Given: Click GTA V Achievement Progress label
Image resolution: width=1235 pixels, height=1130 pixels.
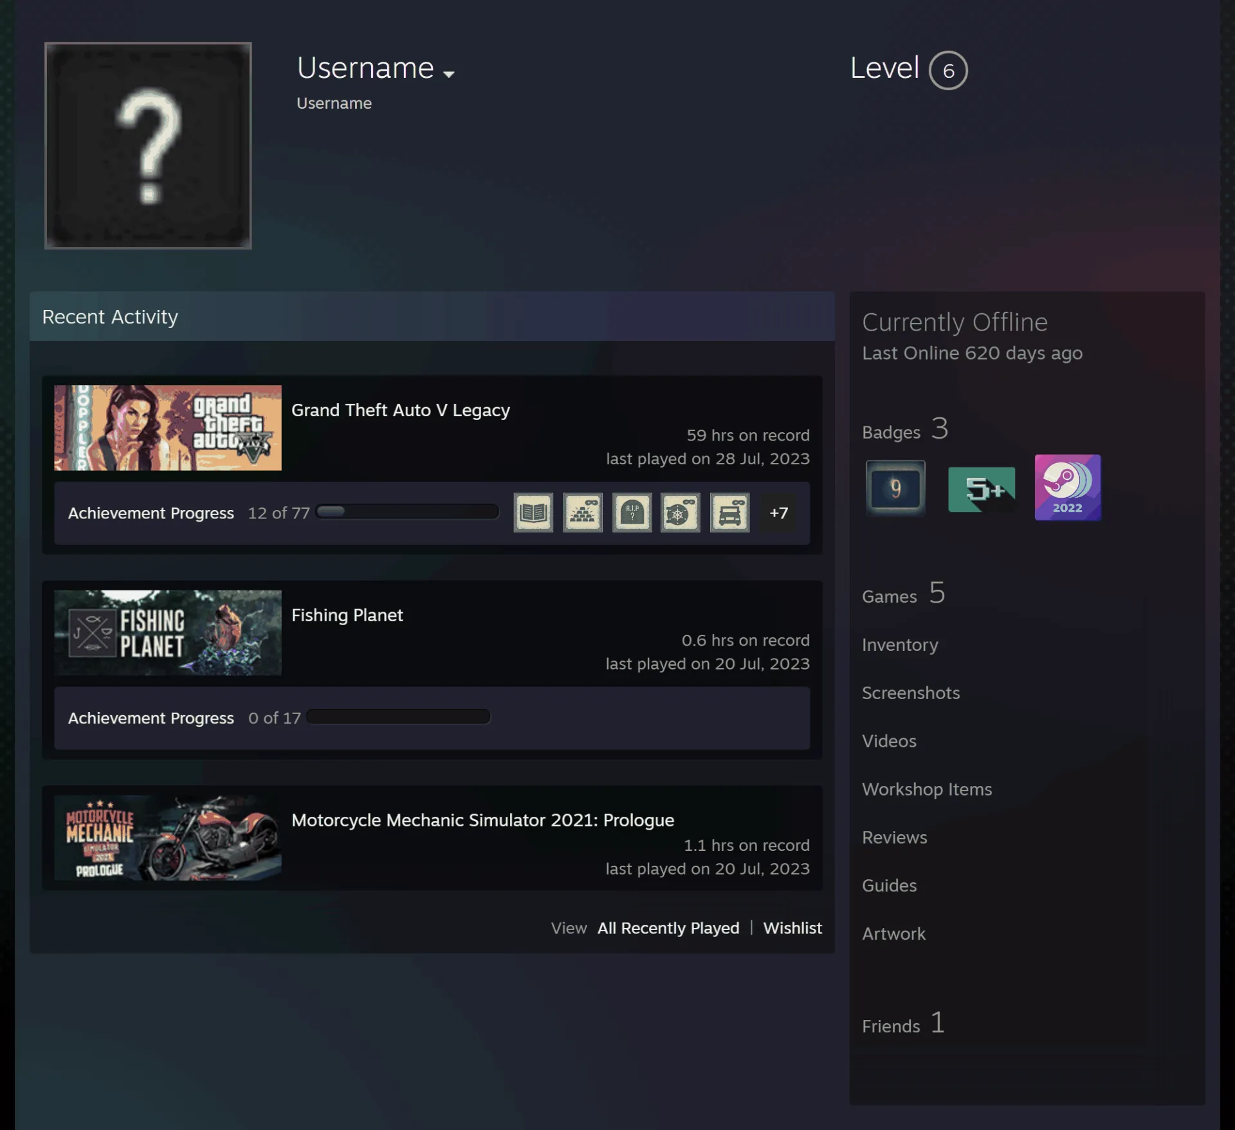Looking at the screenshot, I should click(x=151, y=513).
